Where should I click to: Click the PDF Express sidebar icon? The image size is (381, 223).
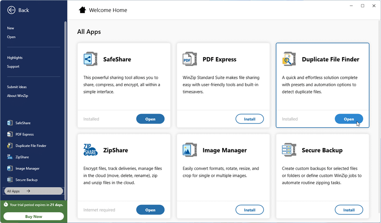point(10,134)
